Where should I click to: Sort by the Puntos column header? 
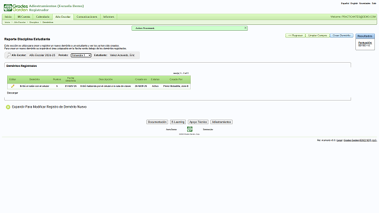coord(57,79)
